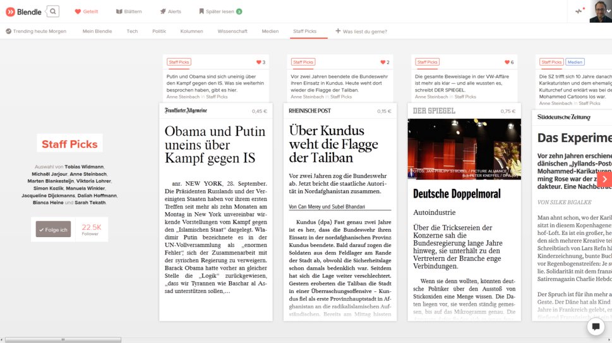Open the user profile avatar menu
Image resolution: width=612 pixels, height=343 pixels.
pyautogui.click(x=600, y=11)
